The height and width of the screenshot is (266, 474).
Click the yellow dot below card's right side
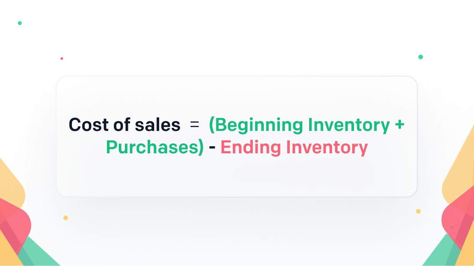point(418,211)
